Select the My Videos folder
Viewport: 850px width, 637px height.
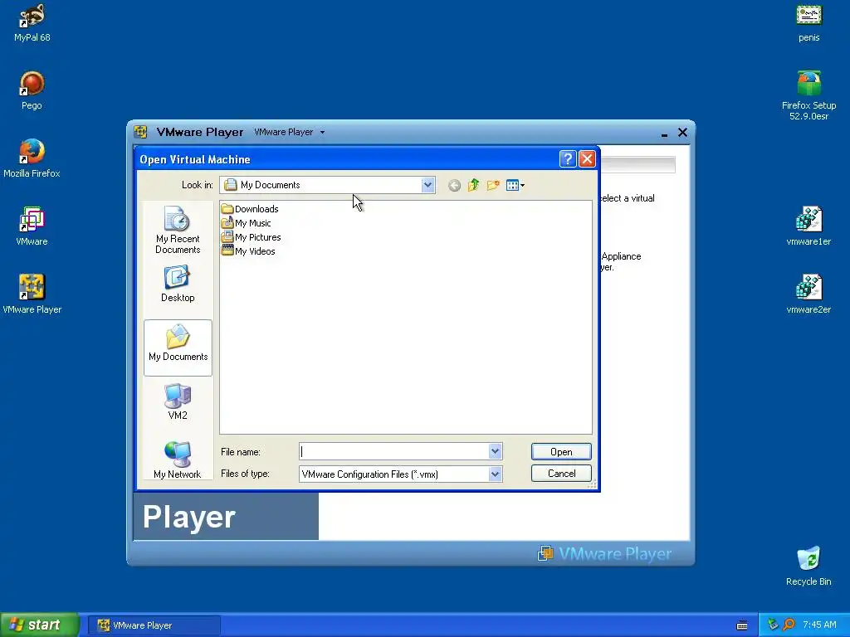pos(248,251)
